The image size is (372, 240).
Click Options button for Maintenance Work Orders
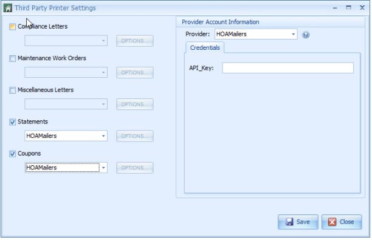tap(135, 72)
